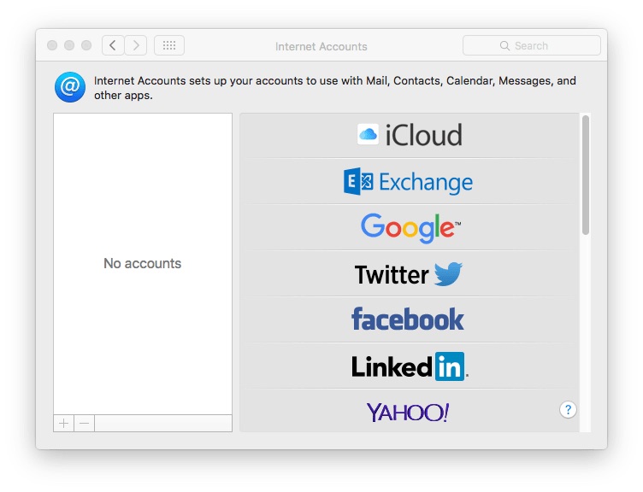The height and width of the screenshot is (492, 643).
Task: Add a Twitter account
Action: tap(410, 273)
